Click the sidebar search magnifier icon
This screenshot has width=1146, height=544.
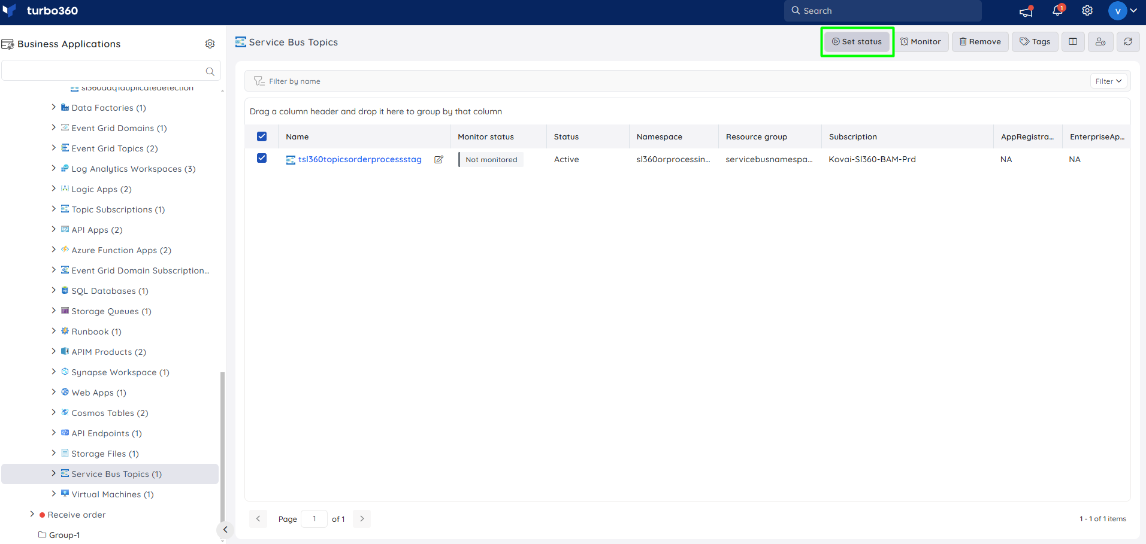click(x=210, y=71)
